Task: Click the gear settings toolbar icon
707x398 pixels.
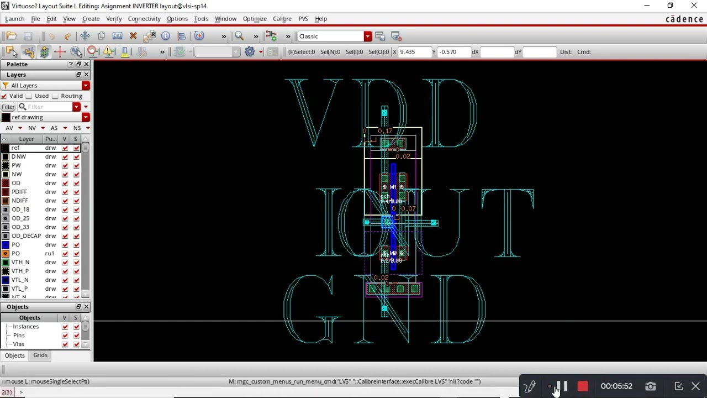Action: click(250, 51)
